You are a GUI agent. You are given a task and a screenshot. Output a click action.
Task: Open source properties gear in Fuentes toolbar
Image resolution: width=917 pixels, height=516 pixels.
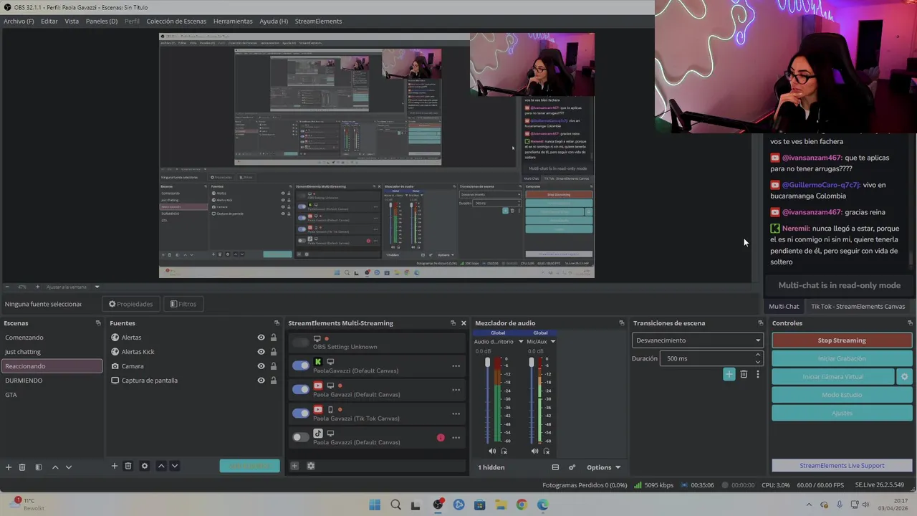[145, 466]
